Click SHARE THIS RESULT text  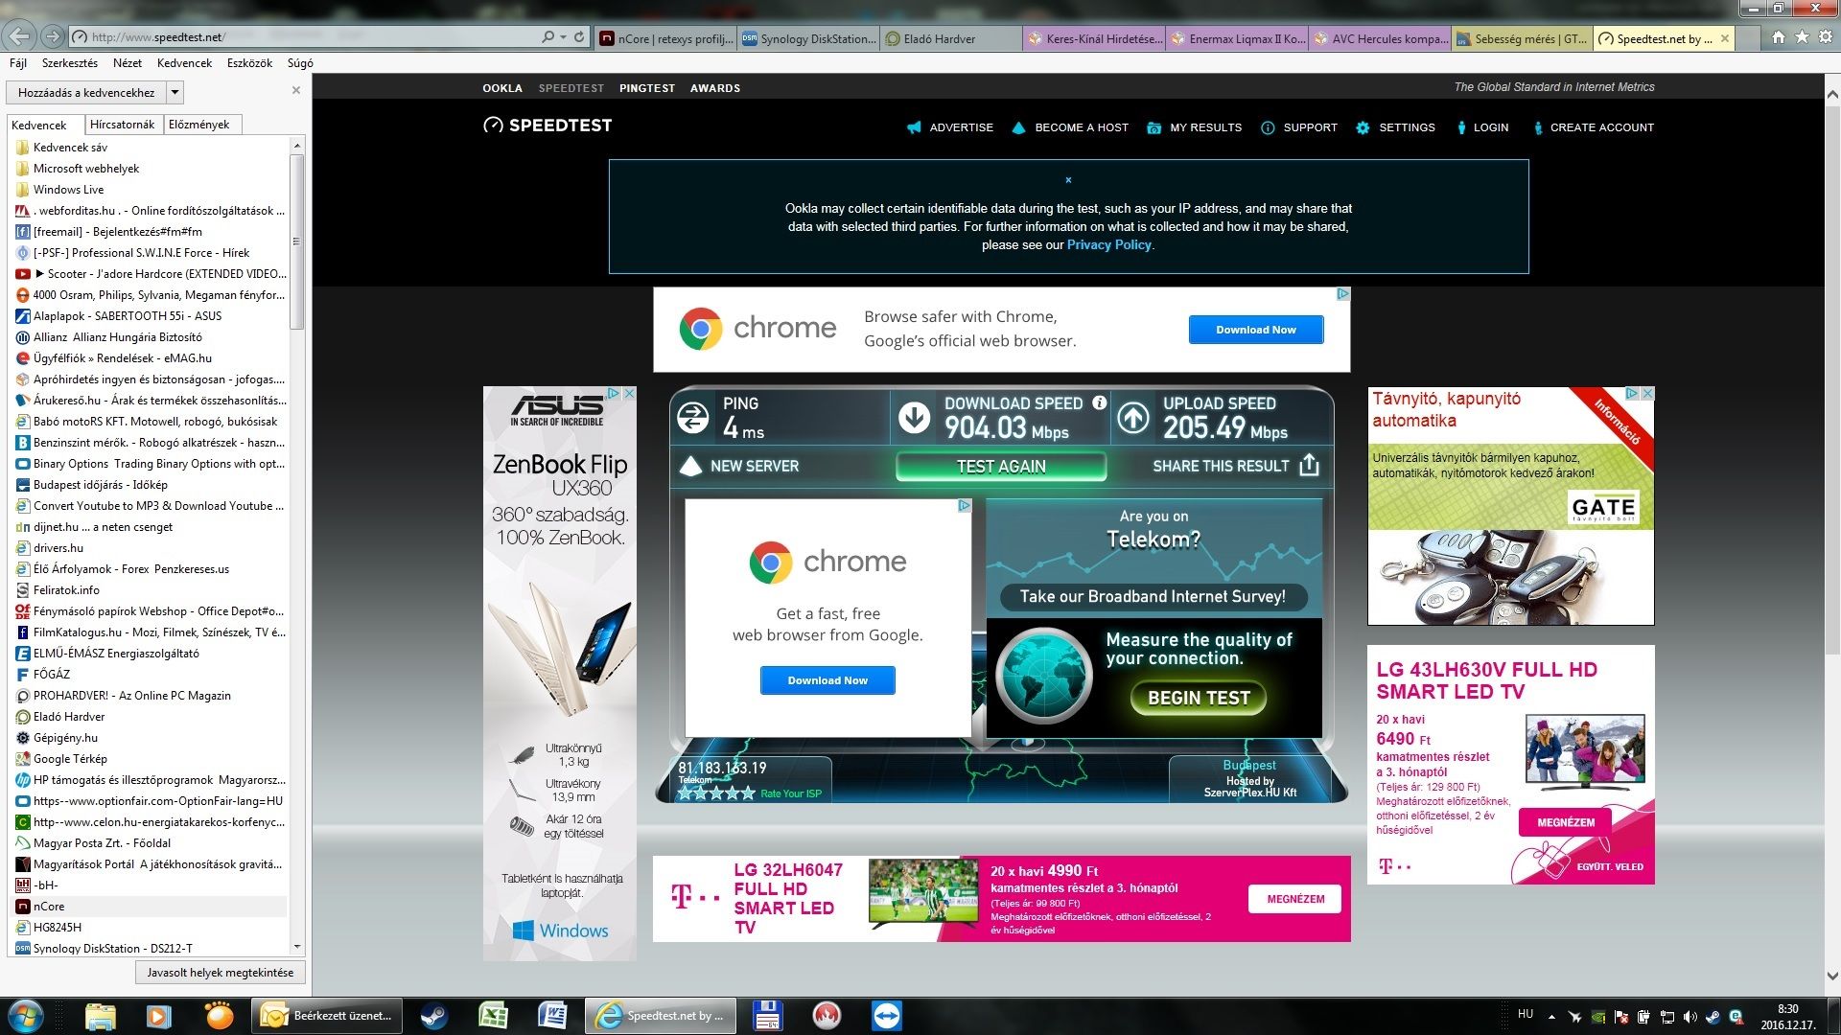click(x=1221, y=466)
